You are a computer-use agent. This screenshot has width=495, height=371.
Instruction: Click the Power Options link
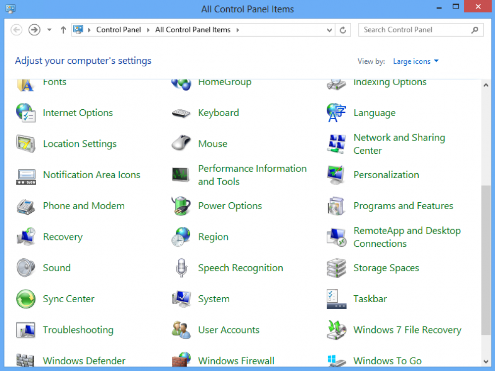230,206
